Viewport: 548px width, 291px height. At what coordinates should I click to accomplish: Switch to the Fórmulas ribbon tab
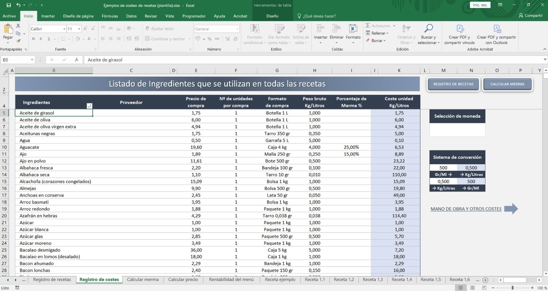coord(110,16)
